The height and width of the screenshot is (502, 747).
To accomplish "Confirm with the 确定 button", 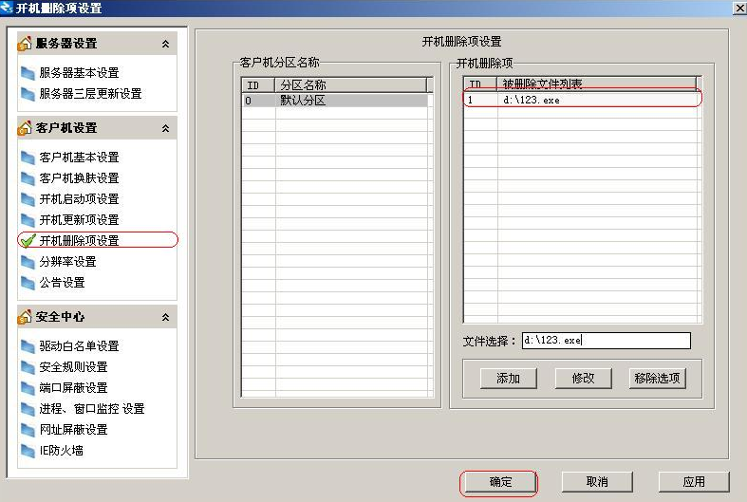I will click(x=500, y=482).
